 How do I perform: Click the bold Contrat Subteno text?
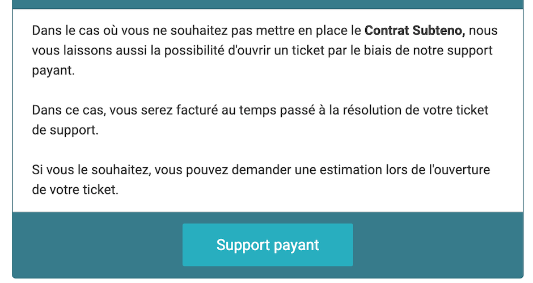pos(414,31)
